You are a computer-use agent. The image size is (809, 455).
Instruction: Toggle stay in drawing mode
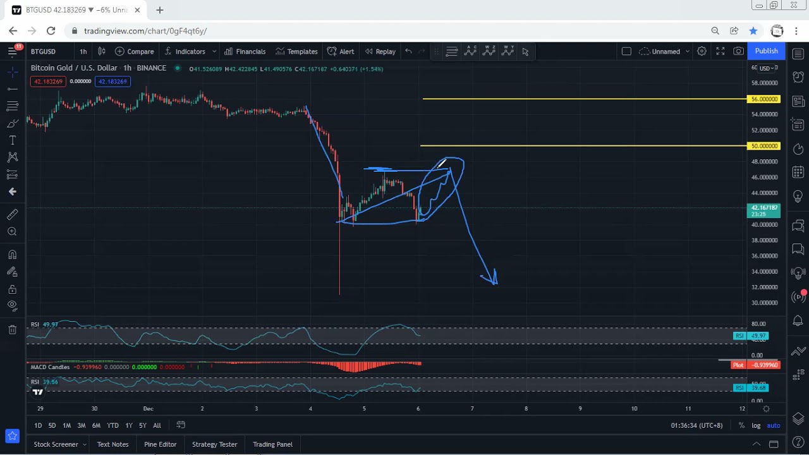click(12, 272)
